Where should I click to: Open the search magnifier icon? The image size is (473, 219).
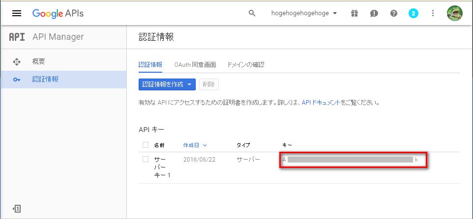click(252, 13)
